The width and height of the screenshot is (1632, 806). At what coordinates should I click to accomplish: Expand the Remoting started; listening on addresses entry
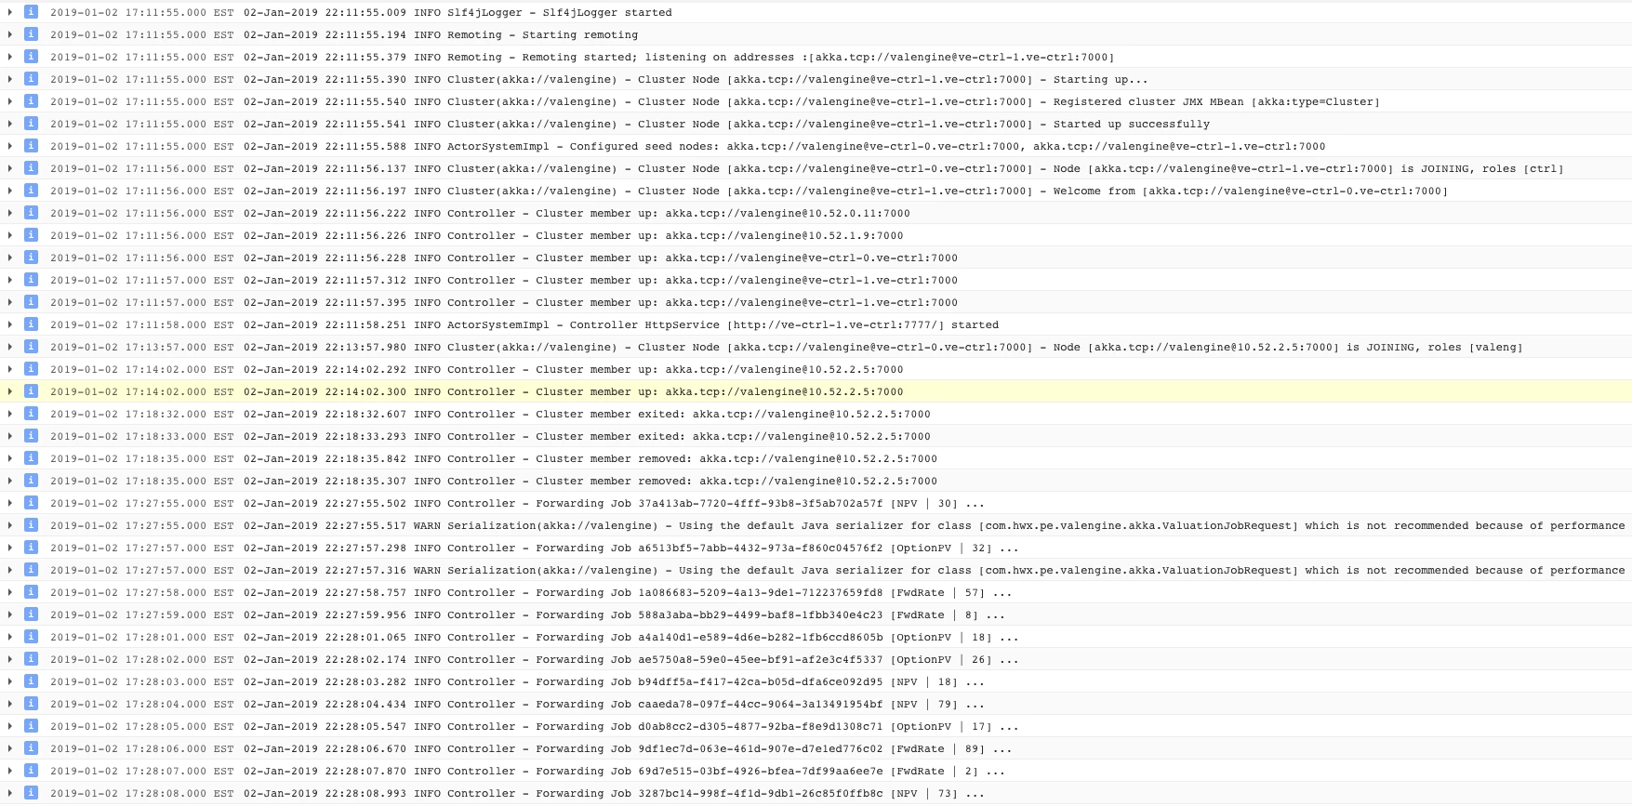click(x=10, y=57)
